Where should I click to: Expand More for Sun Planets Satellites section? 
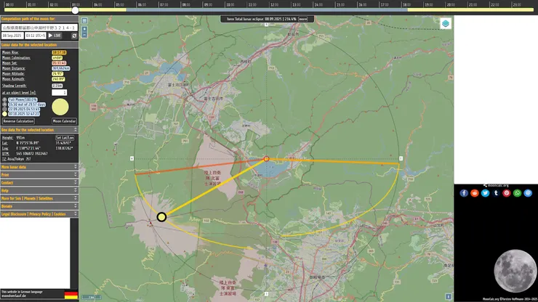pyautogui.click(x=39, y=198)
